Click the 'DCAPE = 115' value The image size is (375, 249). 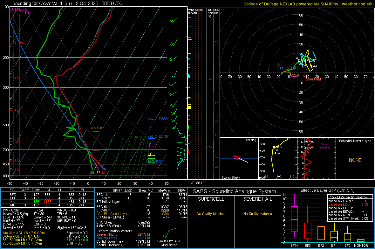(x=13, y=224)
